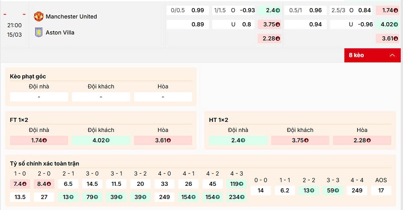Pick the 1 - 1 score odds 6.2

(285, 190)
